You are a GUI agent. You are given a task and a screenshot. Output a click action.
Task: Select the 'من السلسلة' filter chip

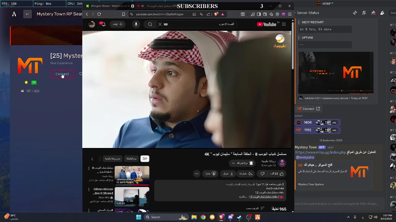pyautogui.click(x=131, y=158)
